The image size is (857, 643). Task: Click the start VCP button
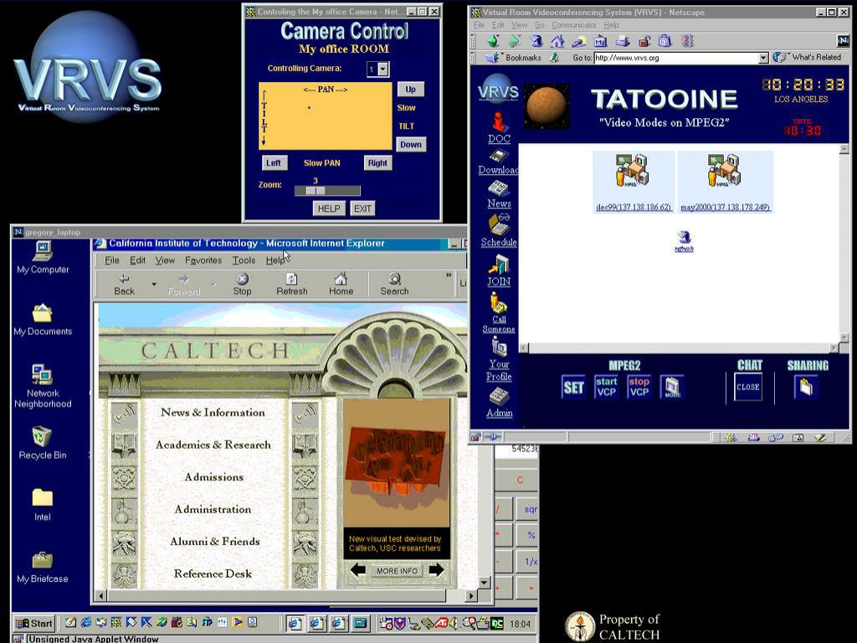point(606,387)
